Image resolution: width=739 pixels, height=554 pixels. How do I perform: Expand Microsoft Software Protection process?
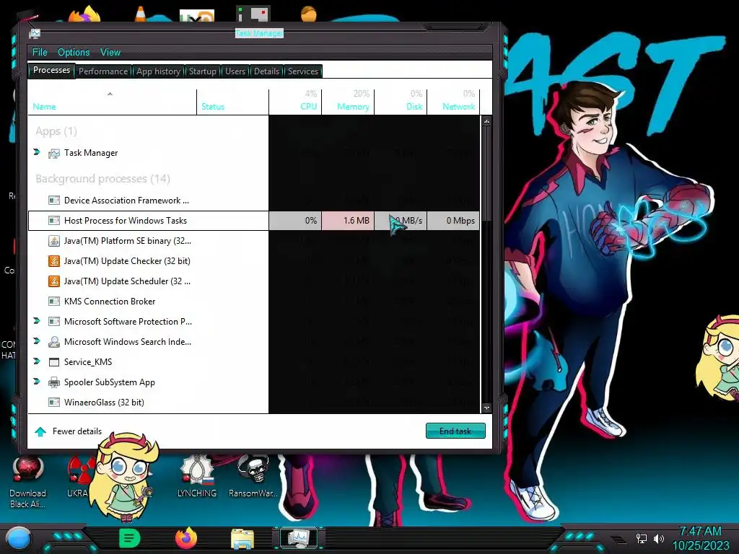37,321
